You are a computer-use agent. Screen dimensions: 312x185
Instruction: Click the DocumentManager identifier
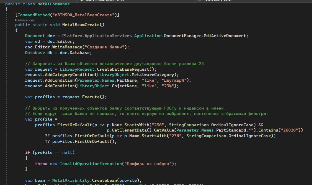(183, 36)
